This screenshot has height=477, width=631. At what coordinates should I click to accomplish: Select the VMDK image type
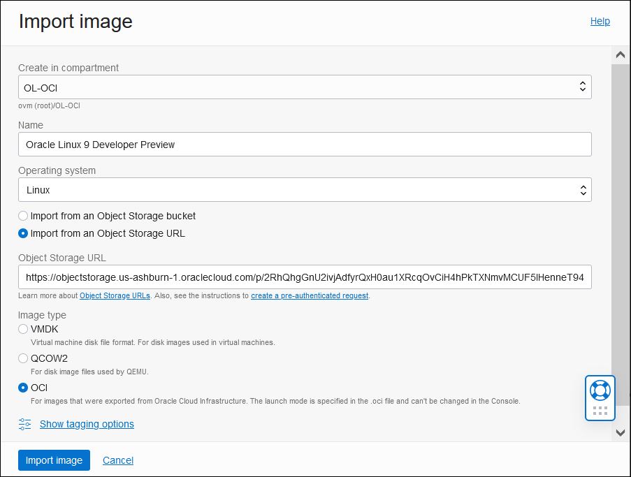22,329
